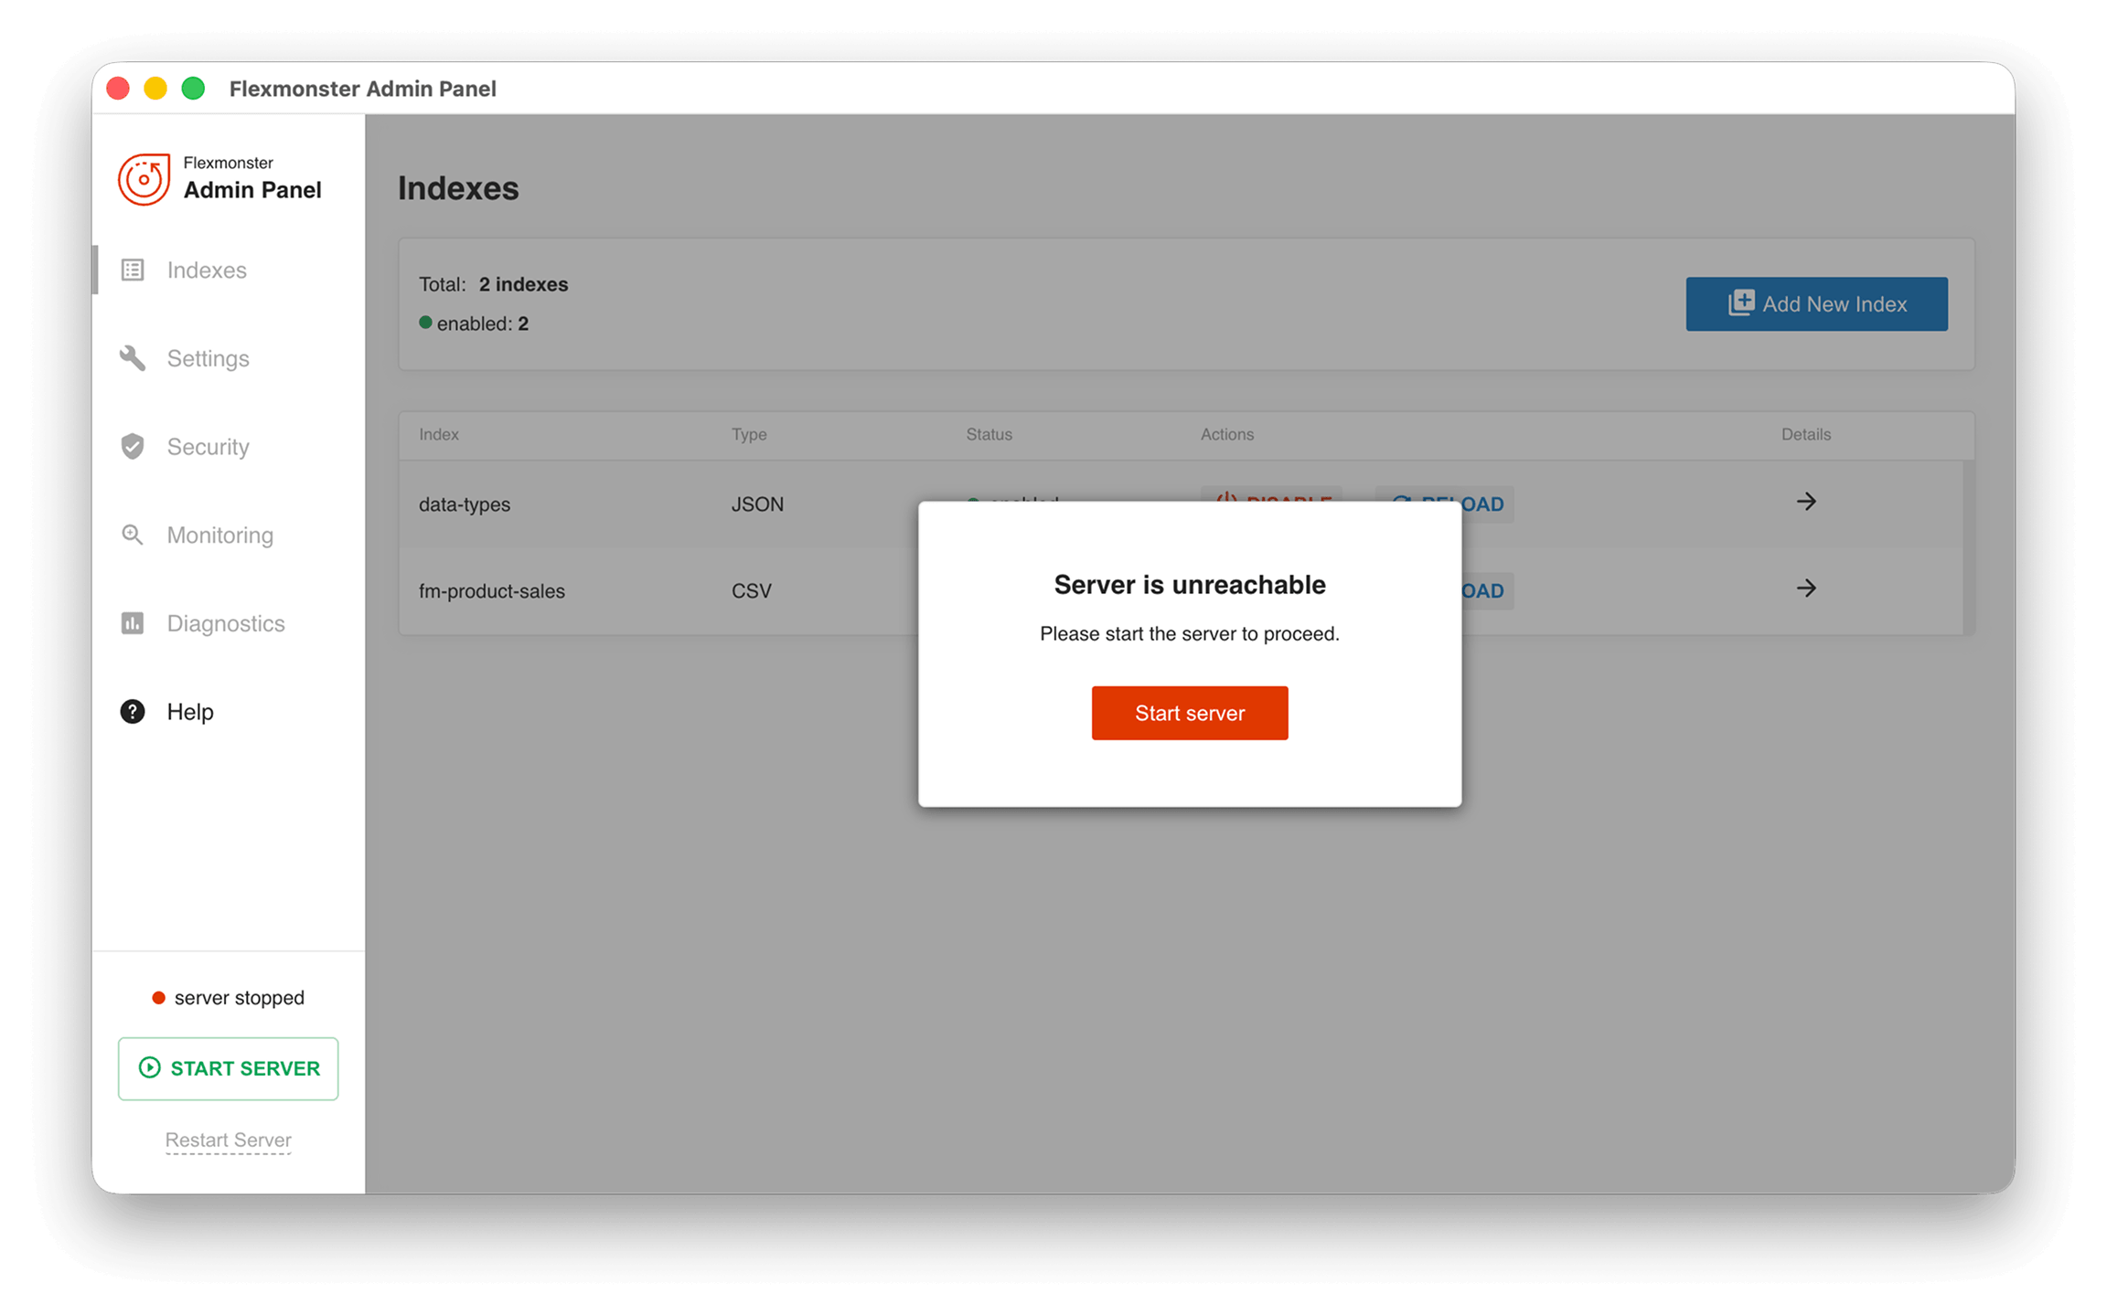Click the Add New Index button
This screenshot has height=1315, width=2107.
coord(1816,303)
